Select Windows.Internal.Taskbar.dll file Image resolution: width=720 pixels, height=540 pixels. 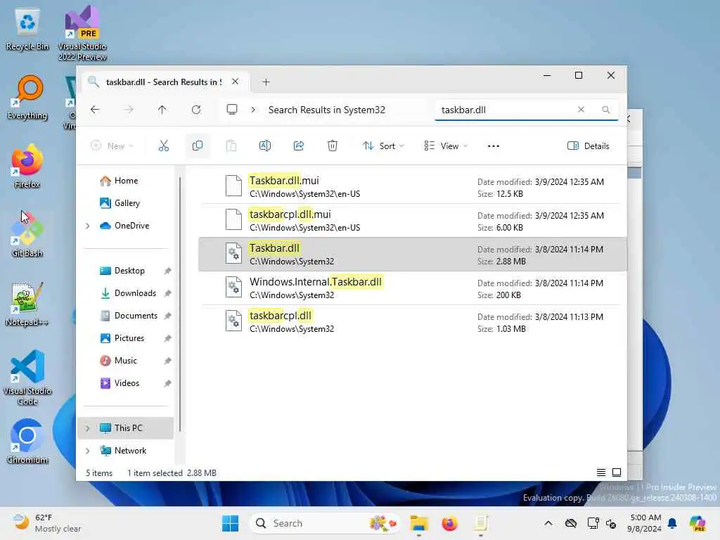pyautogui.click(x=412, y=288)
